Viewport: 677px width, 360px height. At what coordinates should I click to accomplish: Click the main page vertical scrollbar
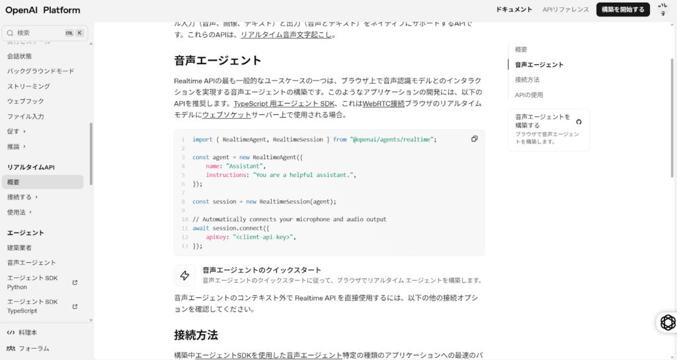tap(672, 118)
